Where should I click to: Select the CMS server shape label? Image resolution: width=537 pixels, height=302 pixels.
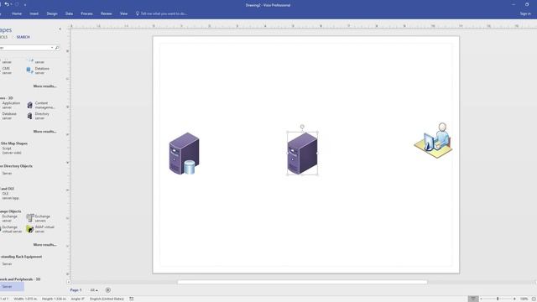(x=7, y=70)
